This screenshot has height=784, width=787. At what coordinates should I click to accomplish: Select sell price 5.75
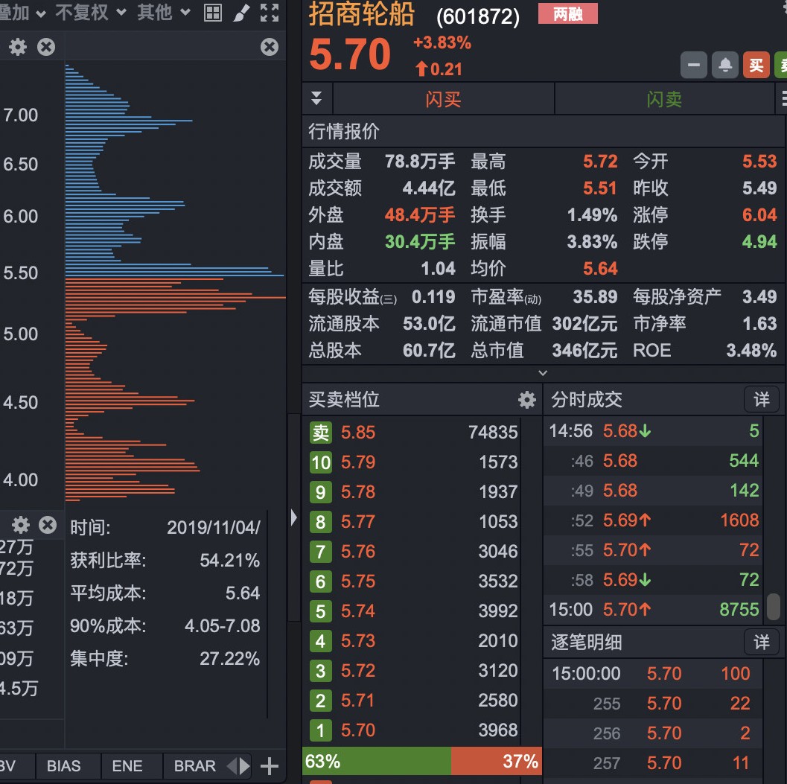coord(358,581)
